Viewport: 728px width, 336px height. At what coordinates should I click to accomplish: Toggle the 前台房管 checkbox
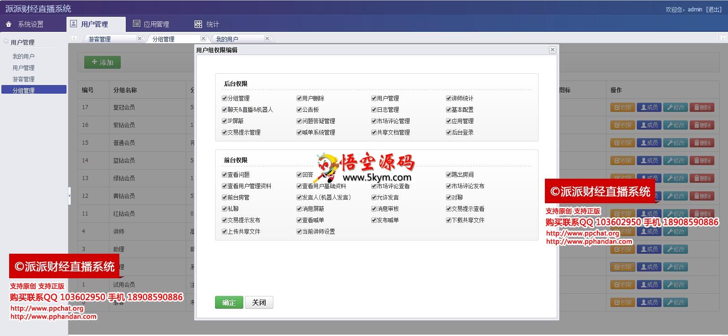coord(224,197)
